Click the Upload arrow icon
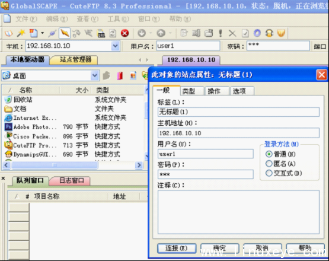The image size is (329, 261). pyautogui.click(x=161, y=33)
